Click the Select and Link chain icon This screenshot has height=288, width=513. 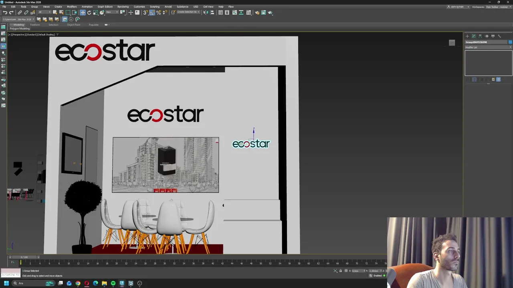coord(20,12)
